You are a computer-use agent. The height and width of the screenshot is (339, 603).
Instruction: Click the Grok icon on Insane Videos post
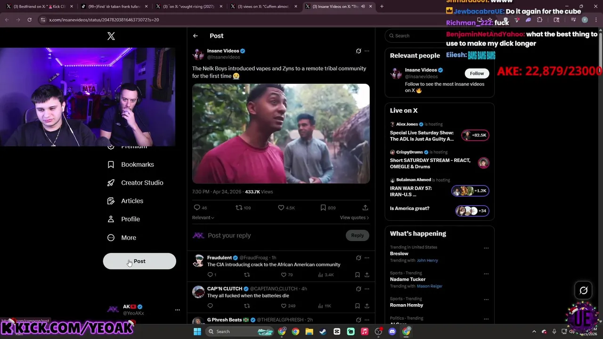coord(359,51)
